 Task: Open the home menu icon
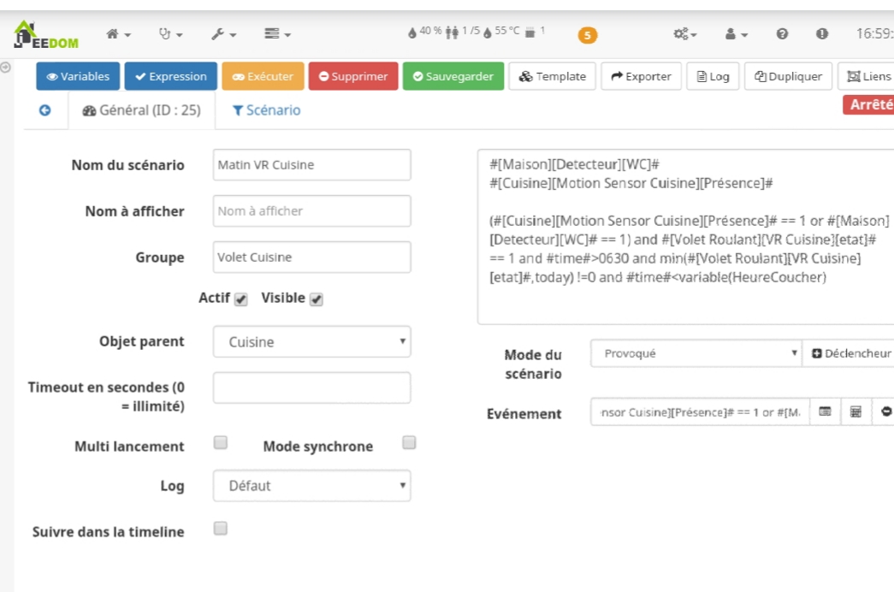pos(115,35)
